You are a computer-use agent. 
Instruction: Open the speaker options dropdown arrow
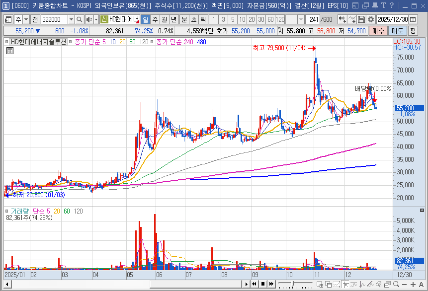pyautogui.click(x=96, y=19)
